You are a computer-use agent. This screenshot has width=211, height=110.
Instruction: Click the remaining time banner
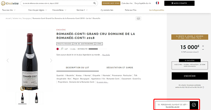point(190,37)
